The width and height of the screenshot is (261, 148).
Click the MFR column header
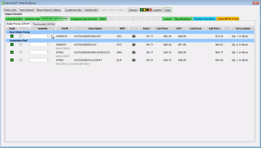[x=123, y=29]
